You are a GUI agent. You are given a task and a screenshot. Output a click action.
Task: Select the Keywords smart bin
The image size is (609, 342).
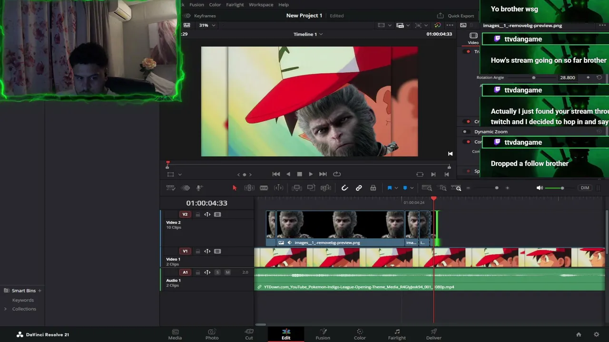23,300
